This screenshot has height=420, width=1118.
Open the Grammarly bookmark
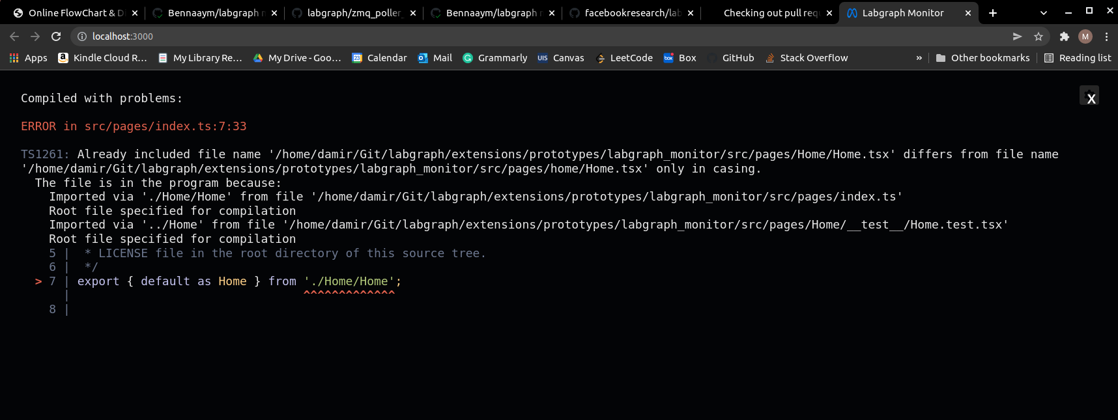[495, 58]
